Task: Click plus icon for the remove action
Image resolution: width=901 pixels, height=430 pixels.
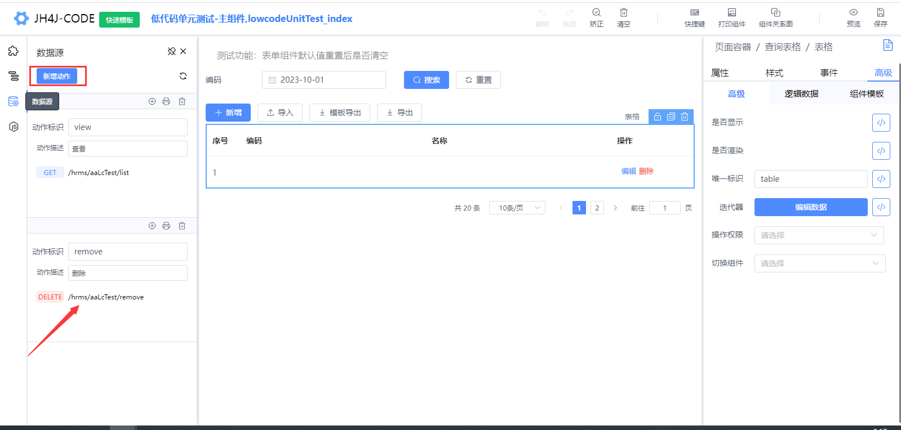Action: (x=152, y=226)
